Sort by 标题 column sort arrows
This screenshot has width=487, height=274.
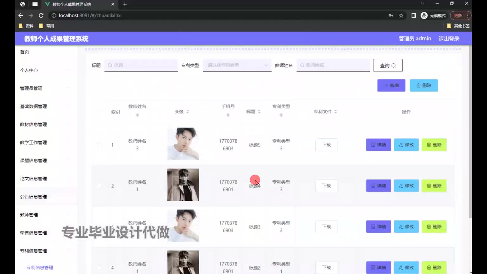[259, 112]
